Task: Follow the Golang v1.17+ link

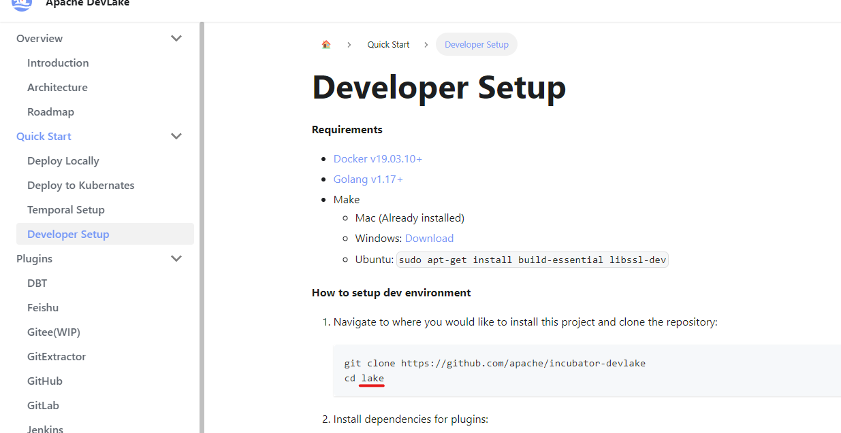Action: coord(368,179)
